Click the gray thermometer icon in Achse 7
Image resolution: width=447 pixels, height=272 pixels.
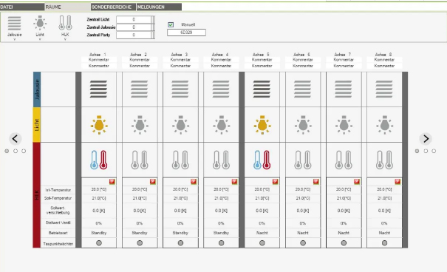tap(344, 160)
